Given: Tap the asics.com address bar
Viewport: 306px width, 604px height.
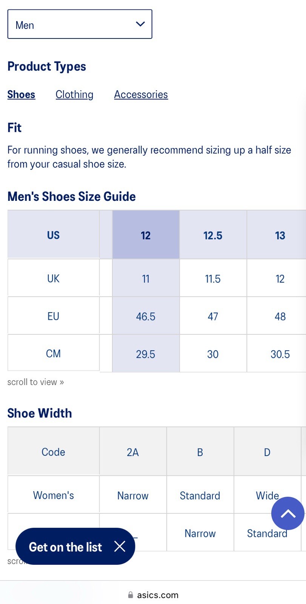Looking at the screenshot, I should click(153, 595).
